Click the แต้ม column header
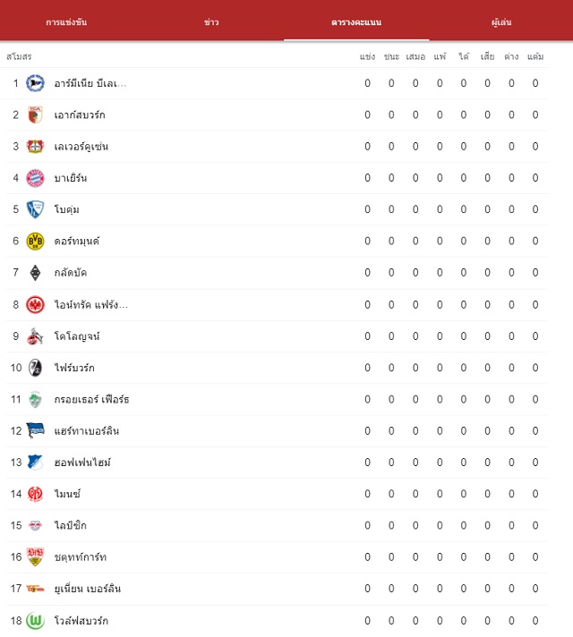This screenshot has height=637, width=573. coord(535,56)
